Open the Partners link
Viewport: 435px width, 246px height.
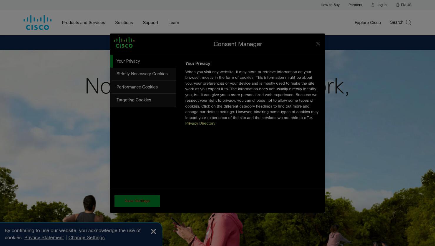(355, 5)
